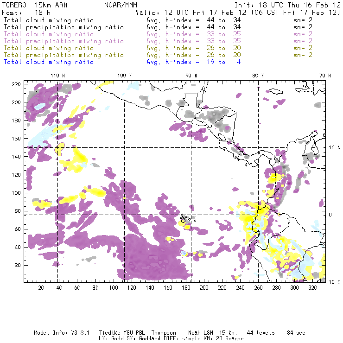Click the purple "Total cloud mixing ratio" legend entry
The image size is (343, 343).
(49, 34)
